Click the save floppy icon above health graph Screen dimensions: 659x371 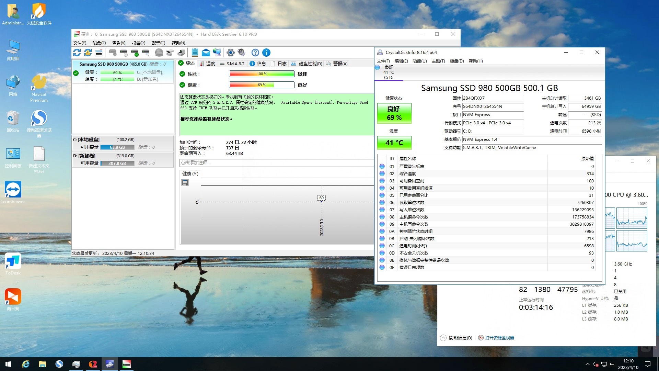click(x=185, y=183)
